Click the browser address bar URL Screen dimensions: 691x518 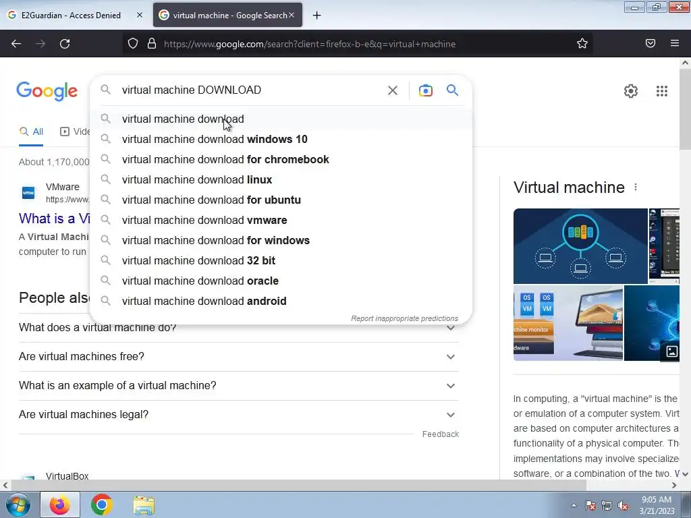[309, 44]
